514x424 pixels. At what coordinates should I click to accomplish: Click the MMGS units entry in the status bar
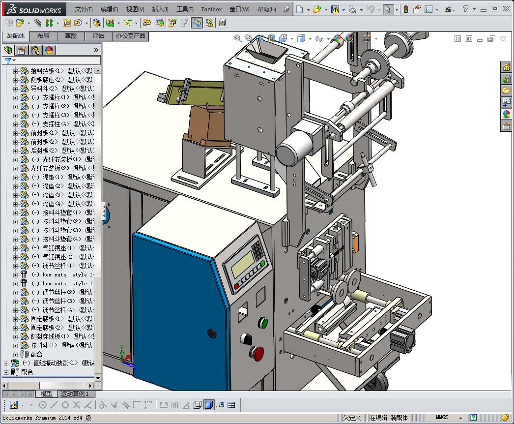(442, 418)
